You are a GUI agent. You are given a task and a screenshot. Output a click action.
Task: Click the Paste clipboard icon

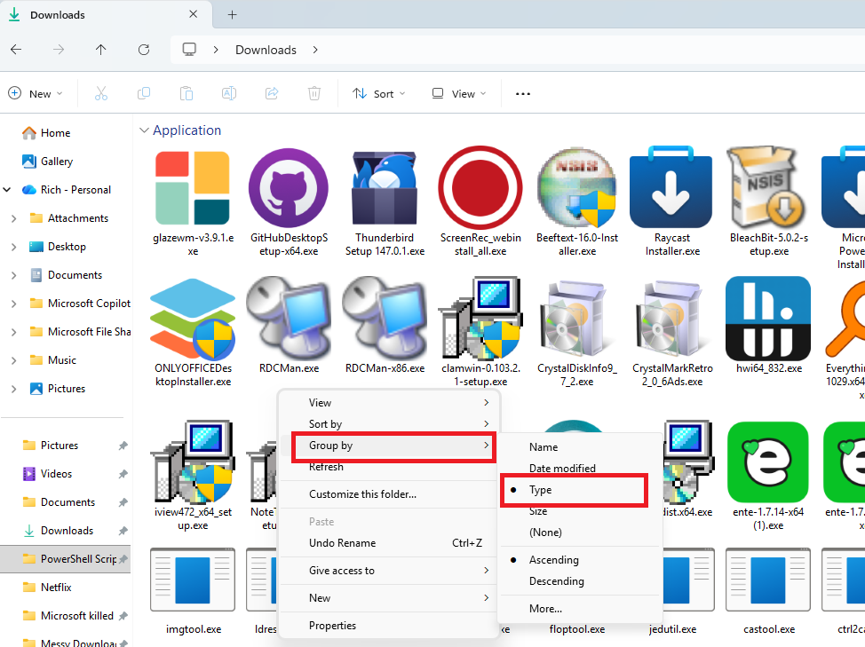[186, 94]
